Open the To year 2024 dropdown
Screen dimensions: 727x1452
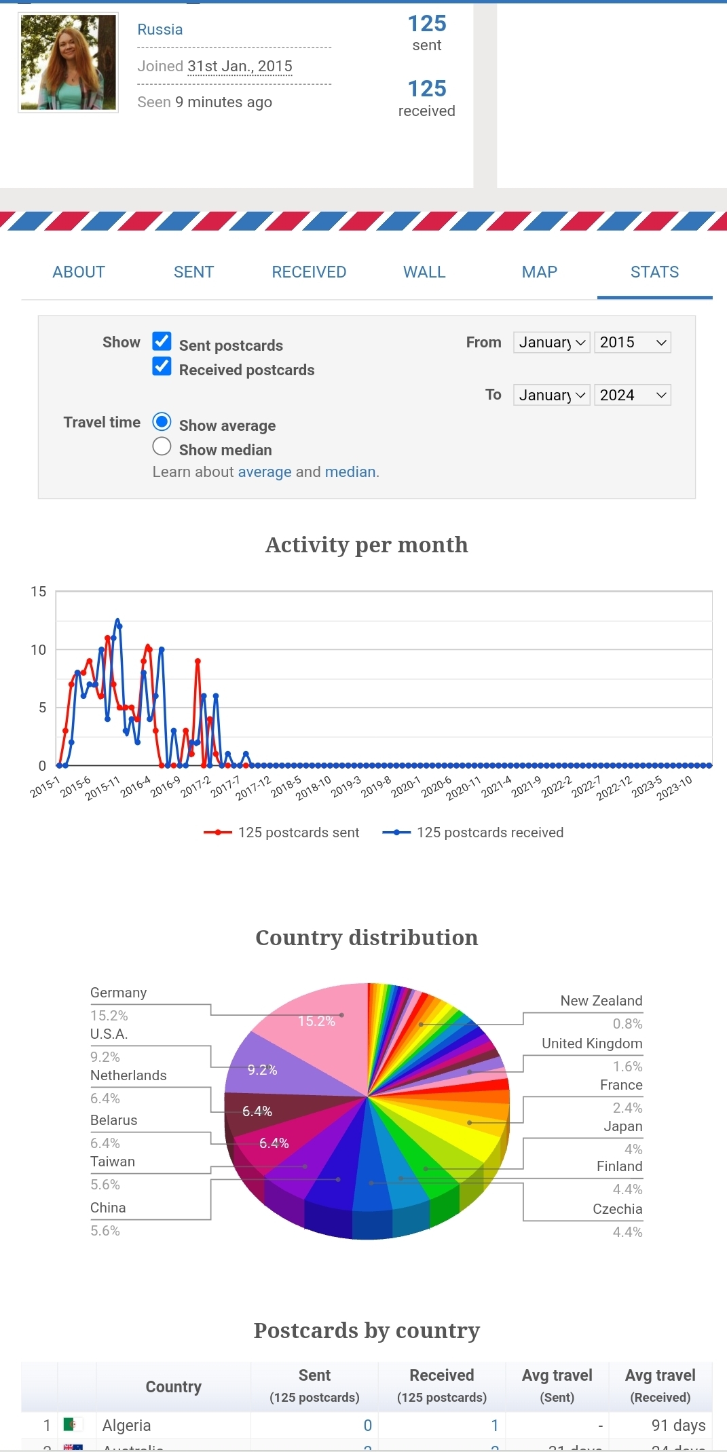point(633,395)
